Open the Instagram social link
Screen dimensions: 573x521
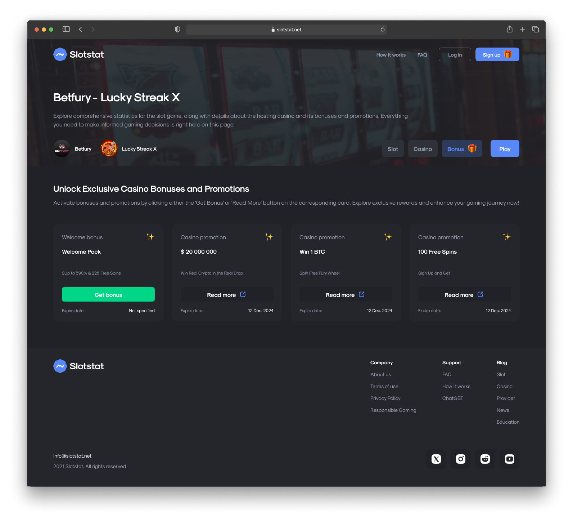click(x=461, y=459)
